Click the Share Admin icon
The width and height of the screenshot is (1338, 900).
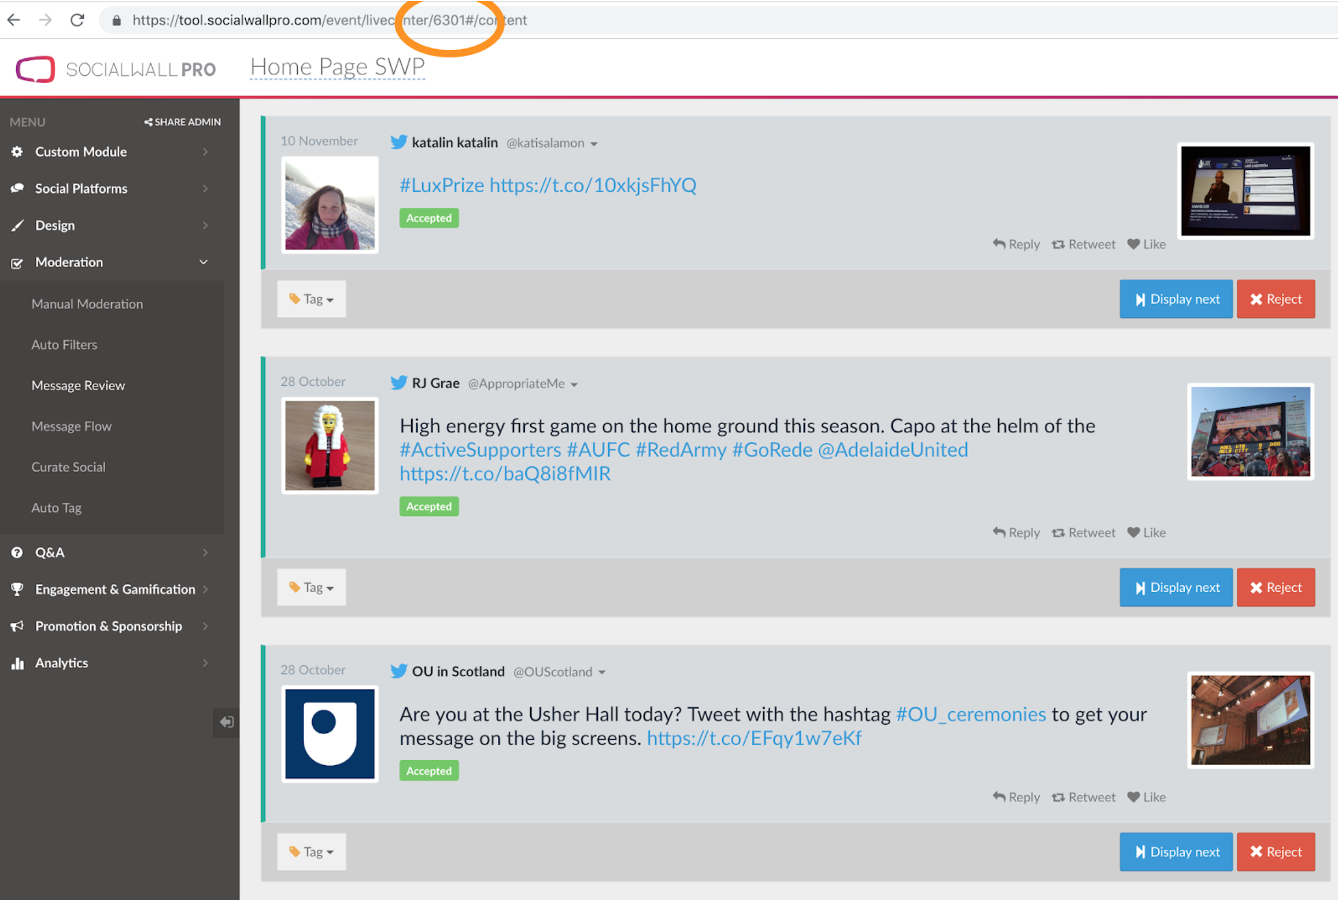click(x=148, y=122)
